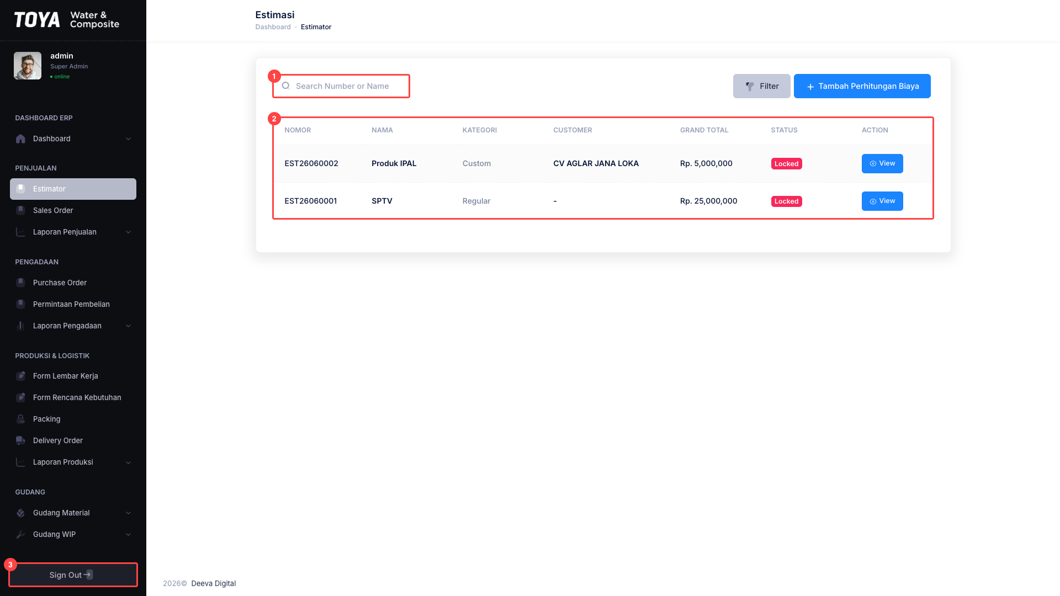Click the NOMOR column header
Viewport: 1060px width, 596px height.
click(298, 130)
